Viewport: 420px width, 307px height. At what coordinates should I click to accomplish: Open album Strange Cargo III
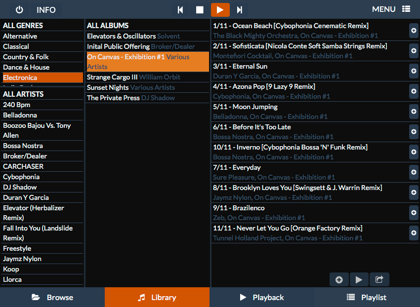[x=148, y=77]
